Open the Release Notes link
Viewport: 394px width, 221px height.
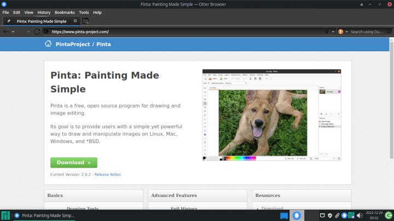coord(108,175)
